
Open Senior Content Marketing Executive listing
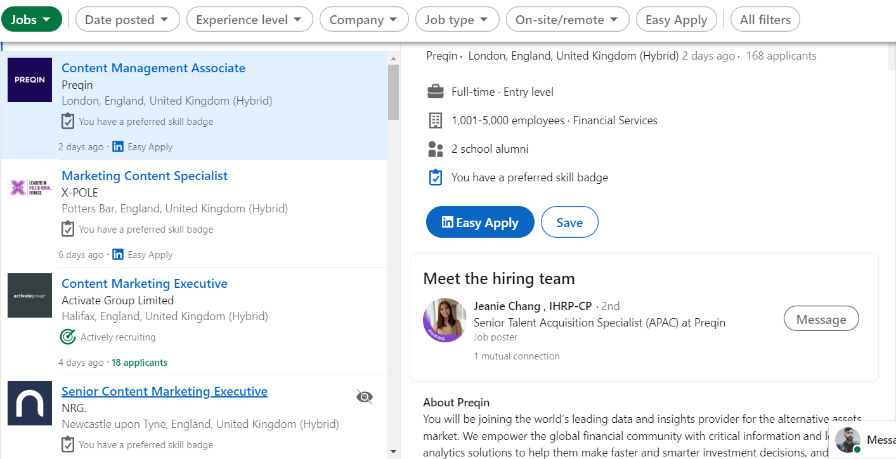point(164,391)
